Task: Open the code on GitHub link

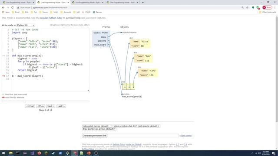Action: 134,144
